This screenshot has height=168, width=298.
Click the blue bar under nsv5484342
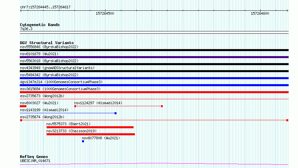(154, 78)
